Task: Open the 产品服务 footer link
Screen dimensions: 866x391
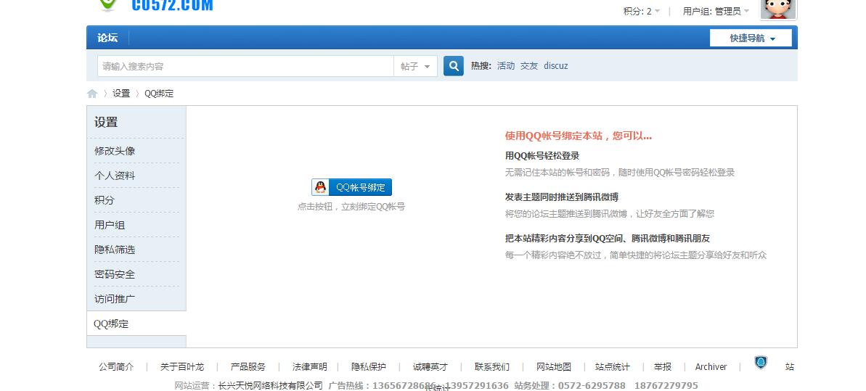Action: pyautogui.click(x=248, y=367)
